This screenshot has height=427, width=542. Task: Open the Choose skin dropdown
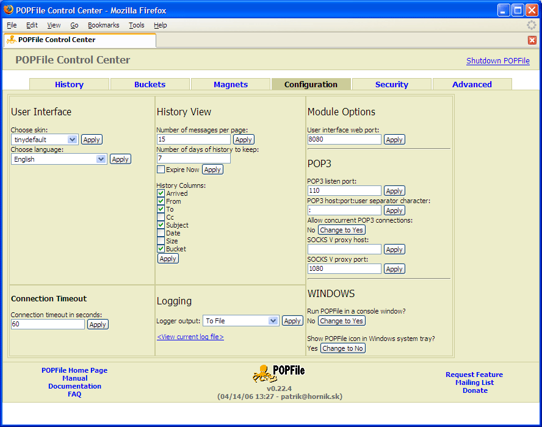point(45,140)
